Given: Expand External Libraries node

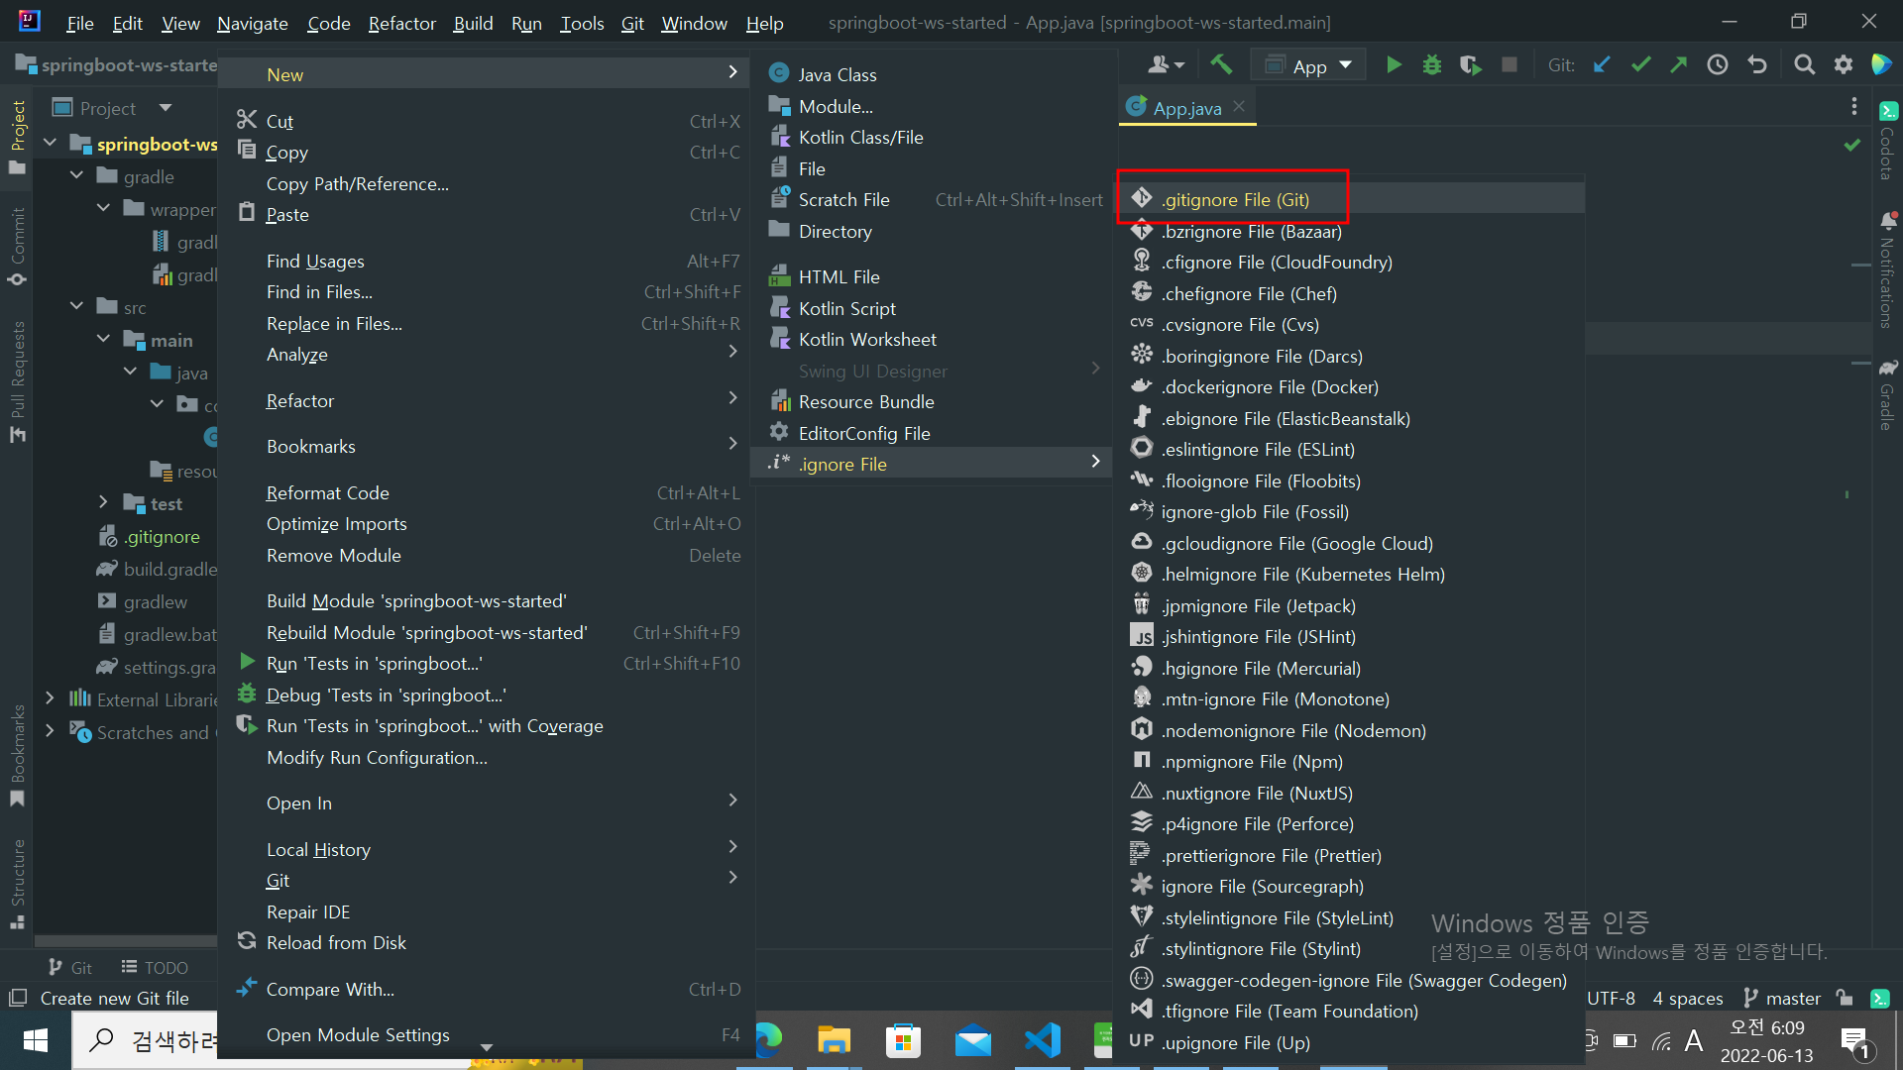Looking at the screenshot, I should (x=50, y=698).
